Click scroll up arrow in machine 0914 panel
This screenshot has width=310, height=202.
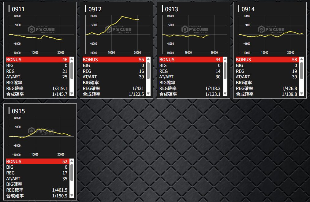[x=301, y=59]
